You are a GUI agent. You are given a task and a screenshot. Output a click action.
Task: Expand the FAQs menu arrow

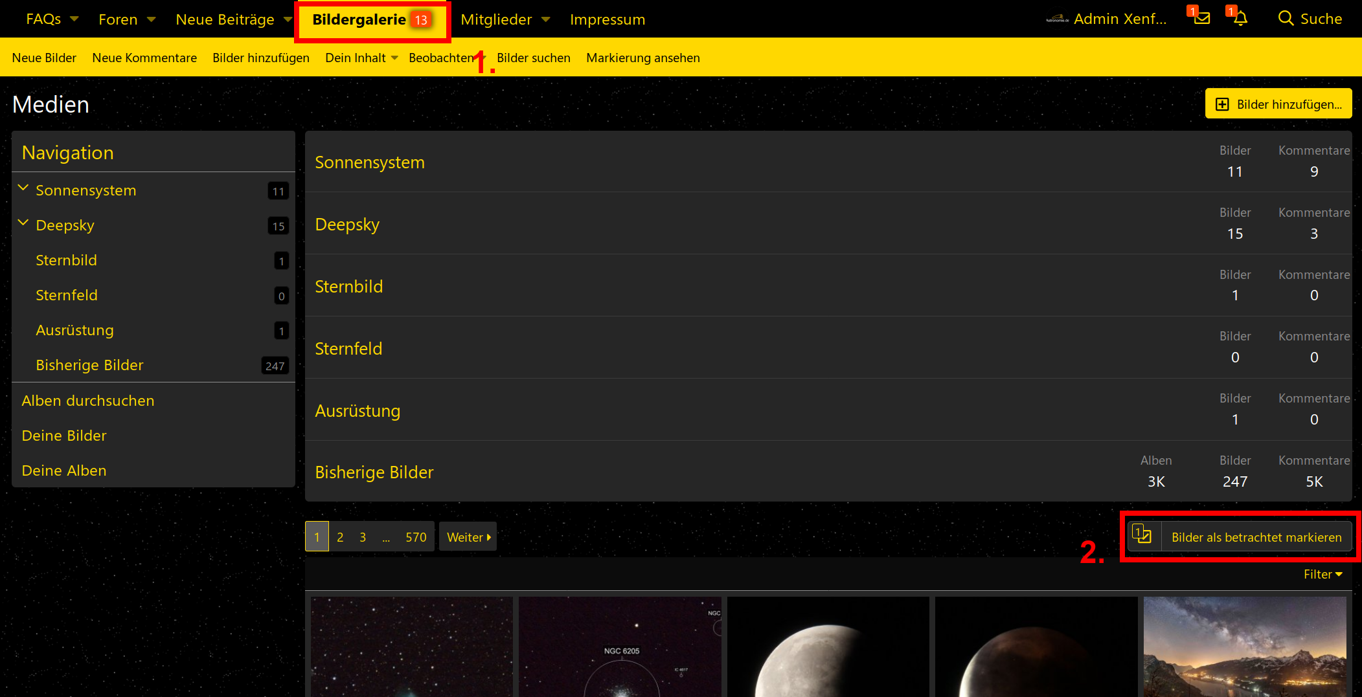pyautogui.click(x=74, y=19)
